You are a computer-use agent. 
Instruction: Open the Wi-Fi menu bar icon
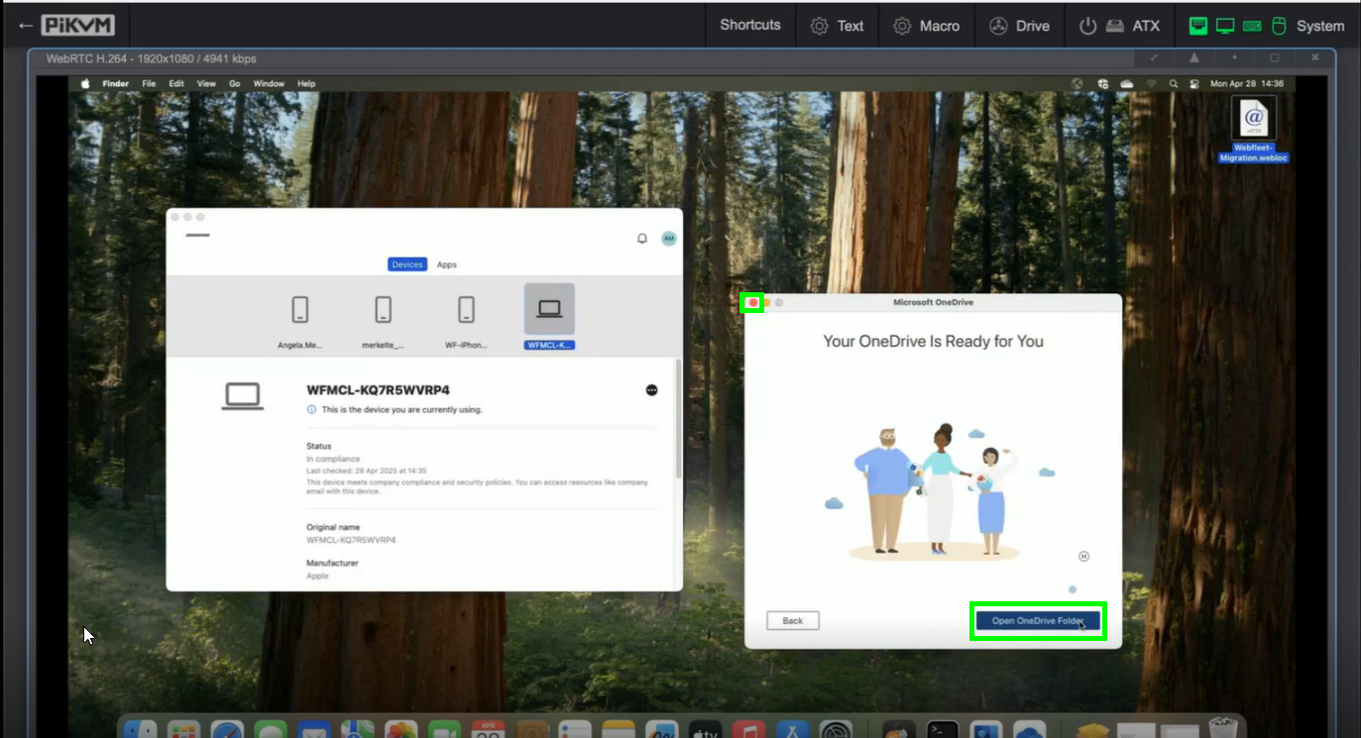pos(1151,84)
